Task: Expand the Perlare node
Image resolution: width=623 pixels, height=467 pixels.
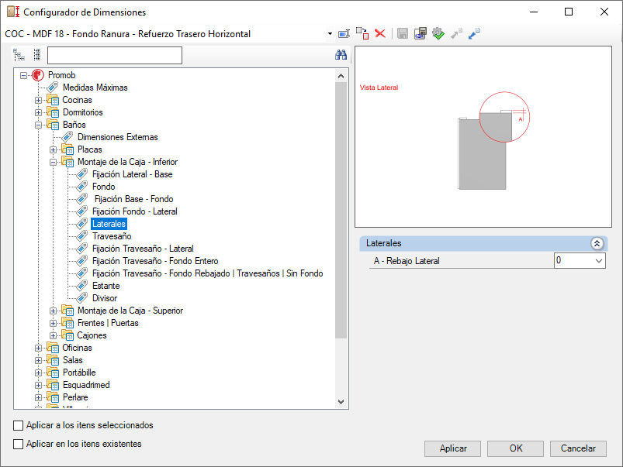Action: [38, 397]
